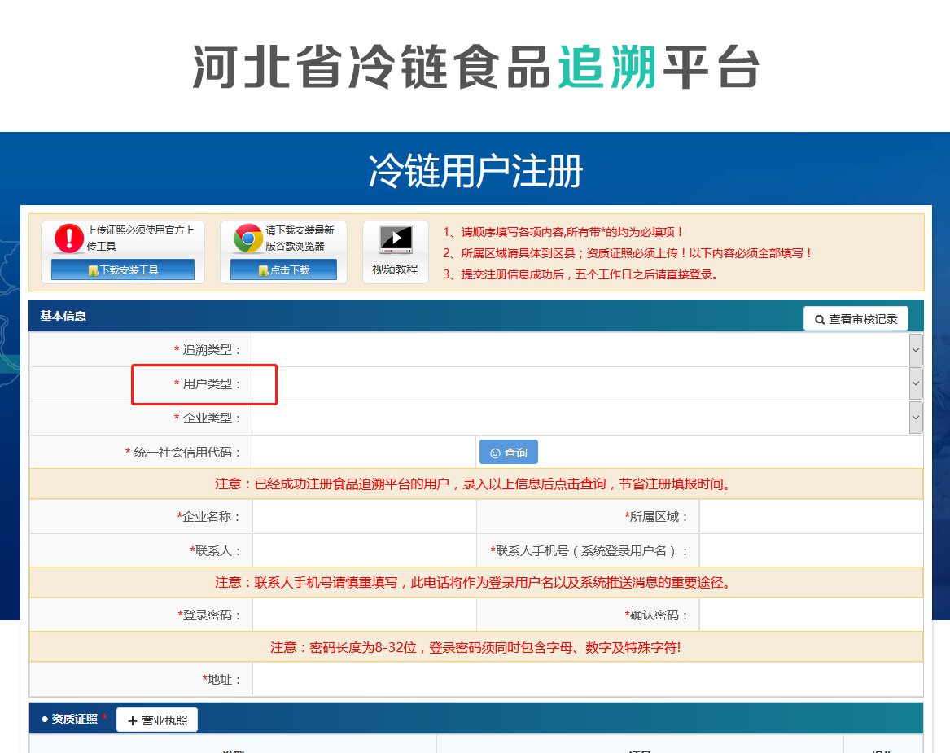The width and height of the screenshot is (950, 753).
Task: Click 下载安装工具 download button
Action: click(123, 270)
